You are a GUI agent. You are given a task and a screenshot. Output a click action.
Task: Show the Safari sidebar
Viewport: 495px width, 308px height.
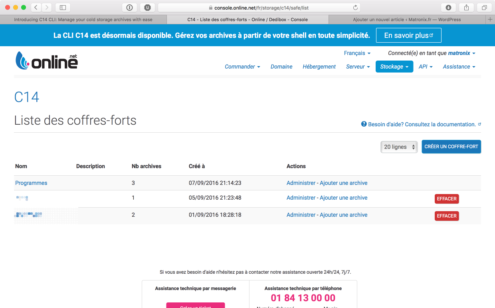tap(63, 7)
